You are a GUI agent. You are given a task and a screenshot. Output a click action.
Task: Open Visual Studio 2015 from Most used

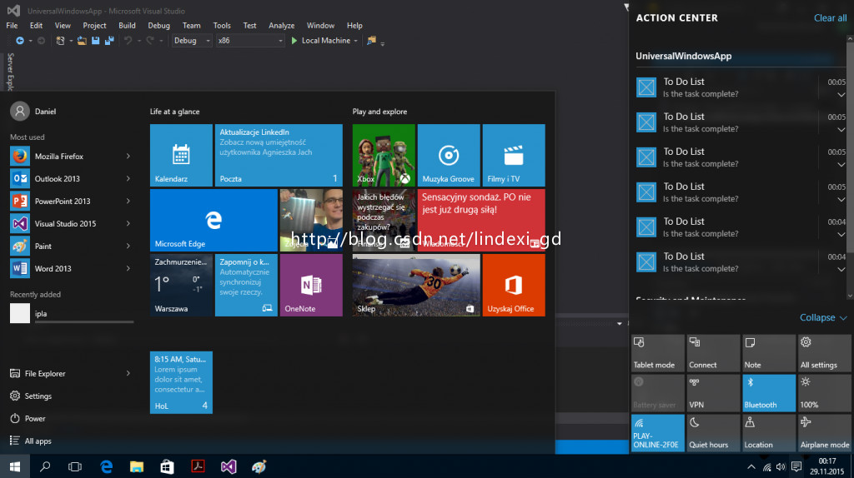(x=71, y=223)
